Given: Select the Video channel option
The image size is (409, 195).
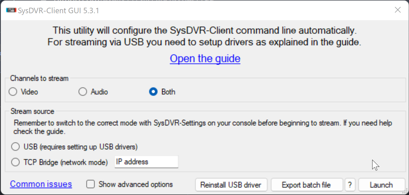Looking at the screenshot, I should pyautogui.click(x=13, y=92).
